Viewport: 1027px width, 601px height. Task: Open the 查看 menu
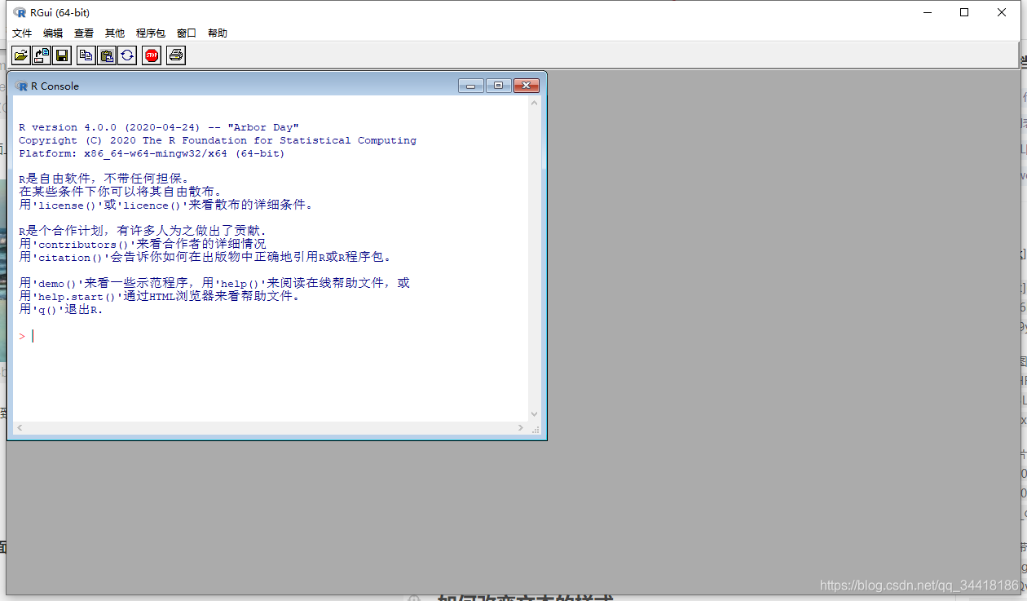[x=84, y=33]
